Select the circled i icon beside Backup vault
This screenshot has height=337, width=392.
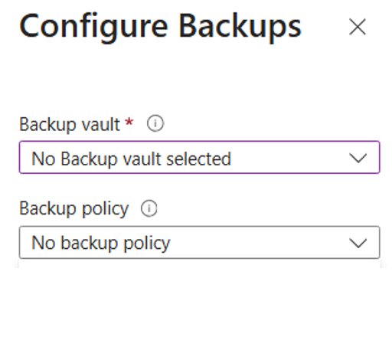[x=155, y=123]
